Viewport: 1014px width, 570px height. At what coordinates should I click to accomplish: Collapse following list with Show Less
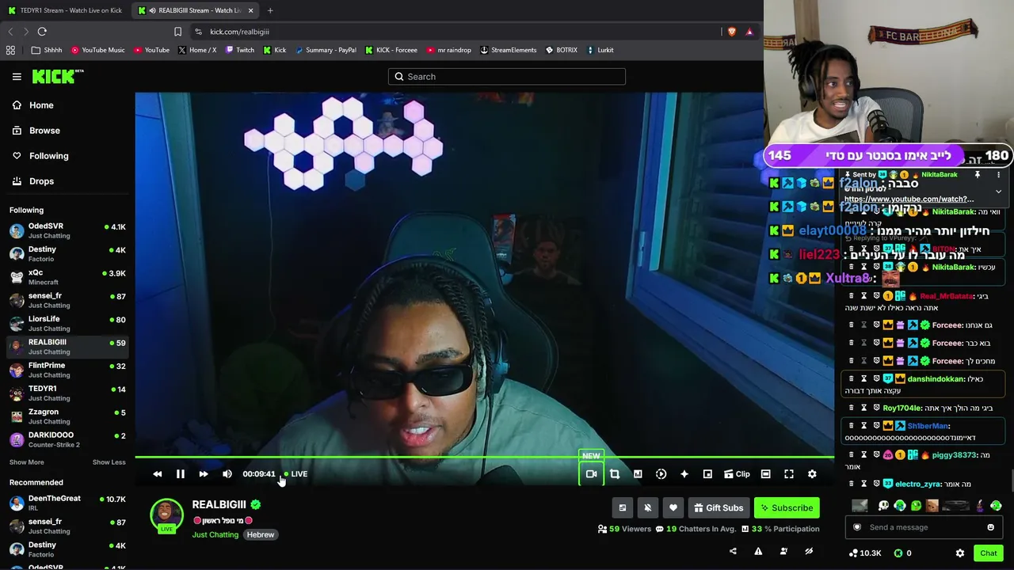coord(109,462)
